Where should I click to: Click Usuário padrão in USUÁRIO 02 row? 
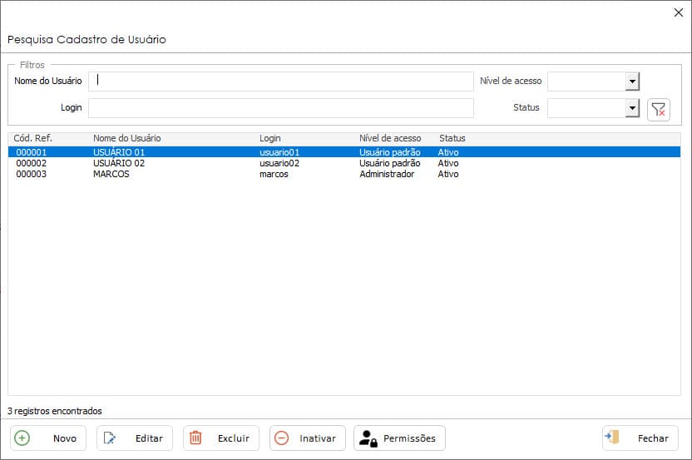point(390,163)
